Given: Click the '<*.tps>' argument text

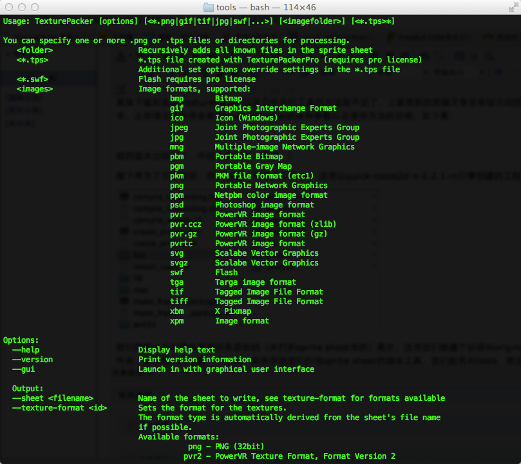Looking at the screenshot, I should tap(33, 60).
